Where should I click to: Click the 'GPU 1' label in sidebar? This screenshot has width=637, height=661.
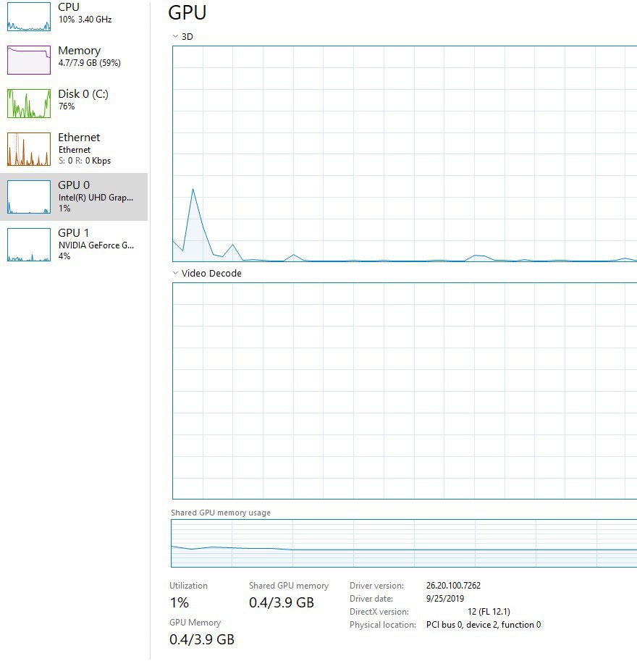(x=73, y=232)
